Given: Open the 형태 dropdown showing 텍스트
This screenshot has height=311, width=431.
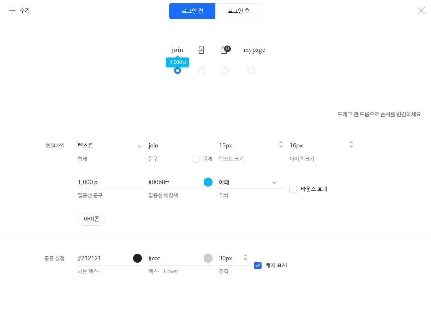Looking at the screenshot, I should tap(109, 146).
